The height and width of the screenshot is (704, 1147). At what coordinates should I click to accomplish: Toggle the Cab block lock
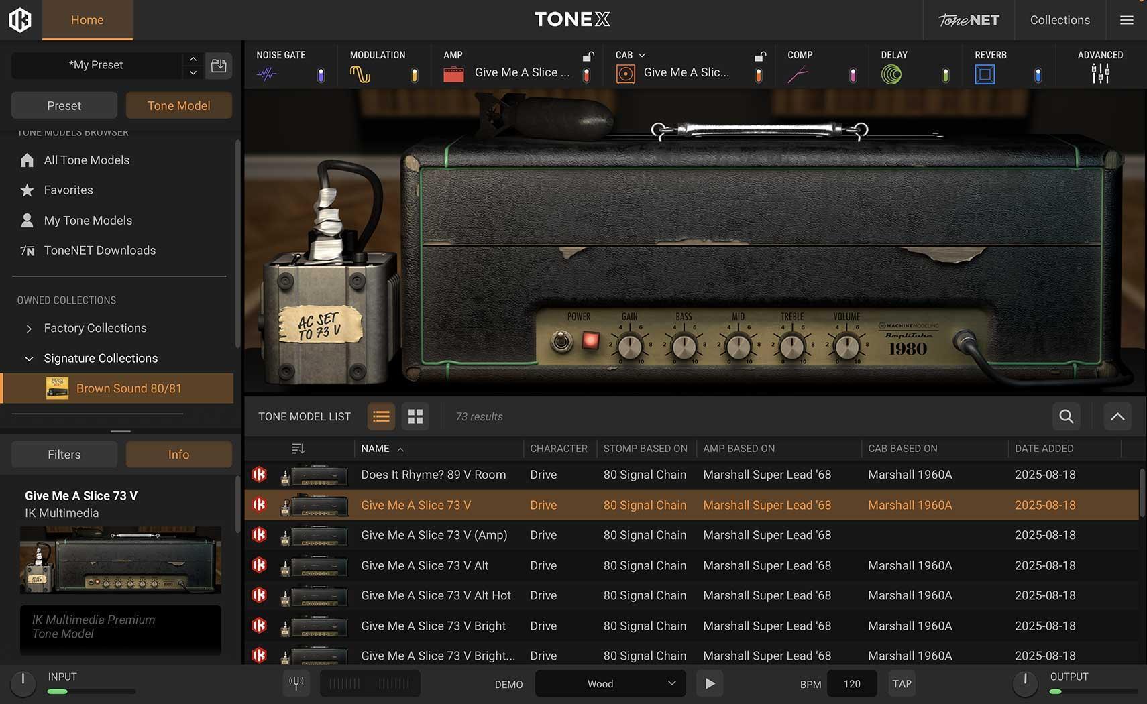[759, 57]
